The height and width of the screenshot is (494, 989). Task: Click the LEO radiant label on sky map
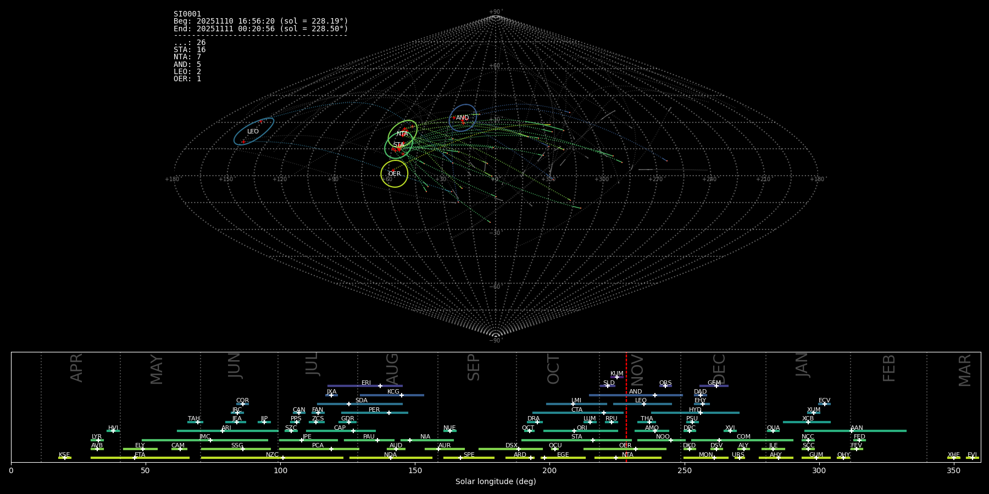pos(253,132)
